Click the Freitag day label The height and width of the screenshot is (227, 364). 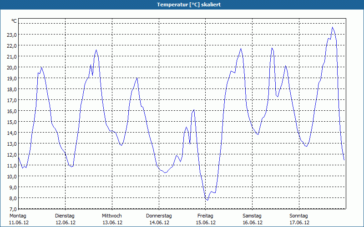(x=205, y=216)
